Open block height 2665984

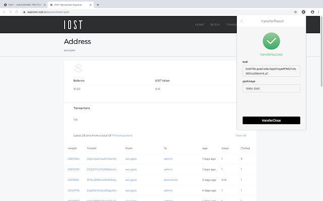click(74, 159)
